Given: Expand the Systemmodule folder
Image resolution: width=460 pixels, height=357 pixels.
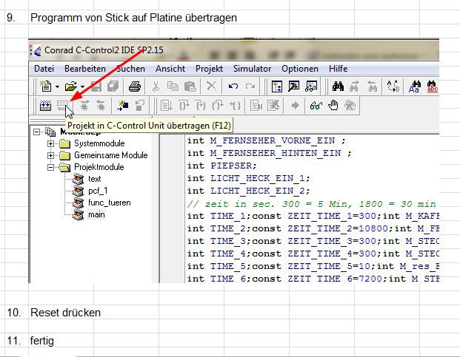Looking at the screenshot, I should (51, 143).
